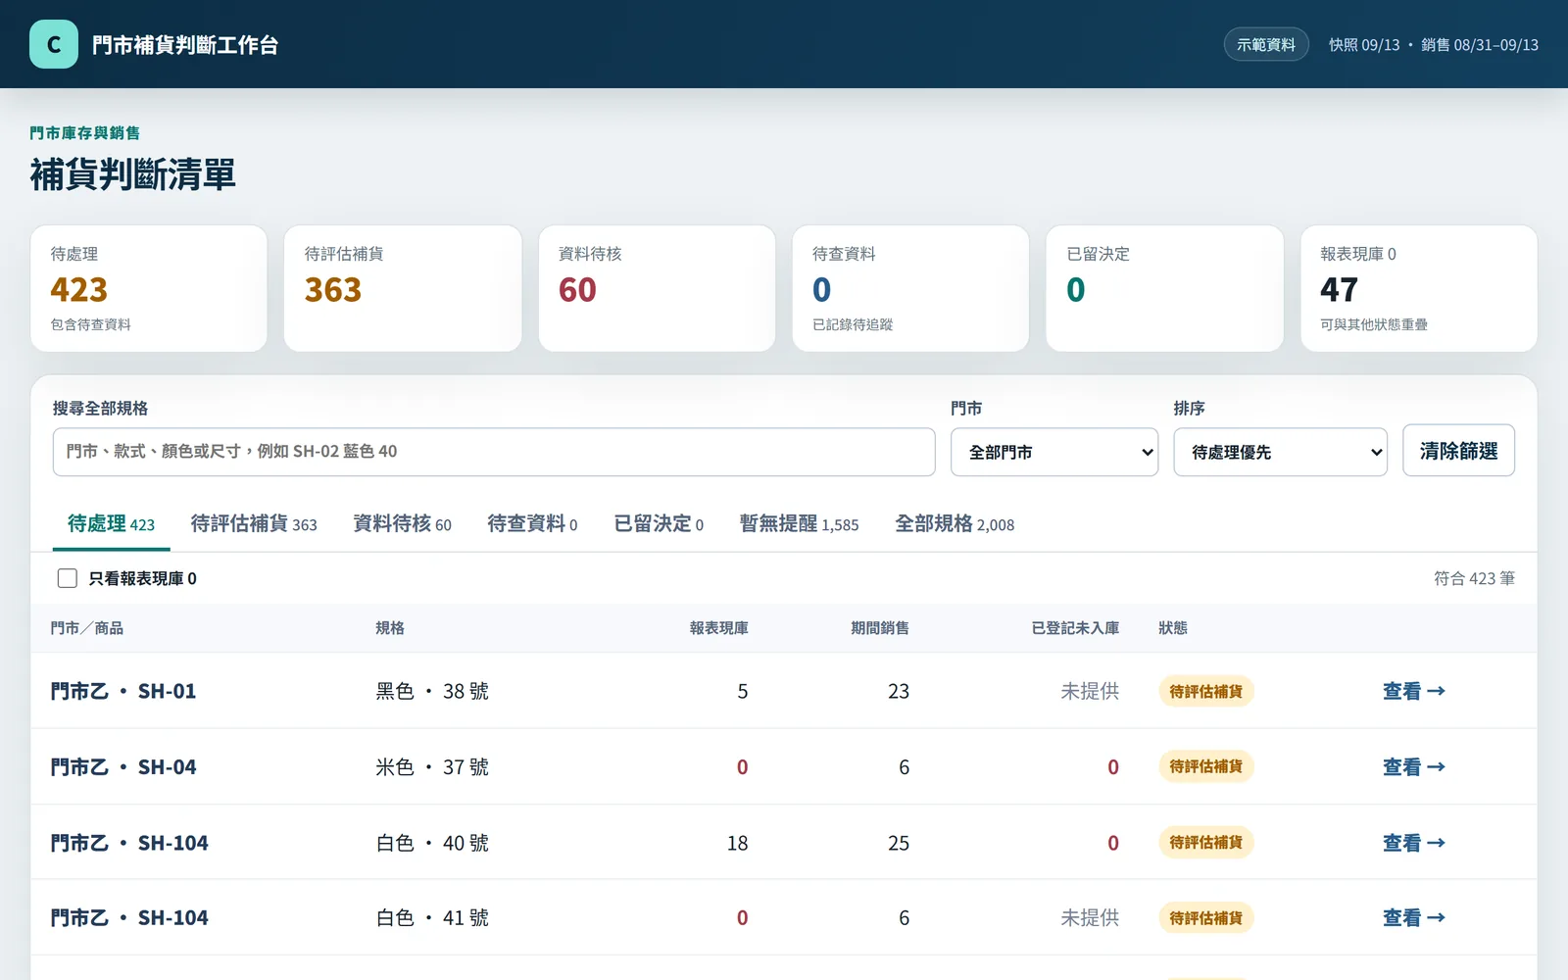Click the 規格 column header
1568x980 pixels.
click(x=390, y=628)
